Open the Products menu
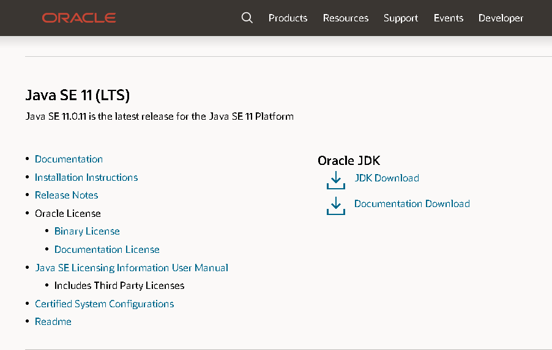 coord(288,18)
